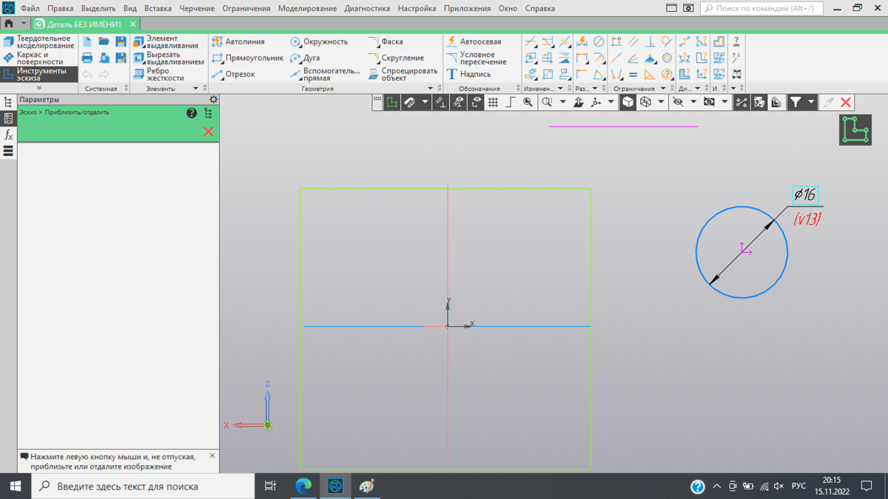
Task: Click the Элемент выдавливания extrude icon
Action: click(138, 42)
